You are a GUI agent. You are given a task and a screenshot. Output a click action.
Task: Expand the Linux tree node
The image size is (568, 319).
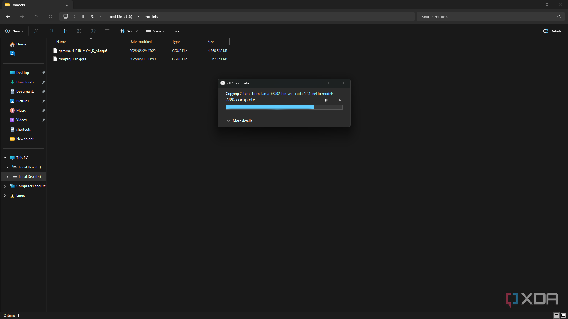5,196
